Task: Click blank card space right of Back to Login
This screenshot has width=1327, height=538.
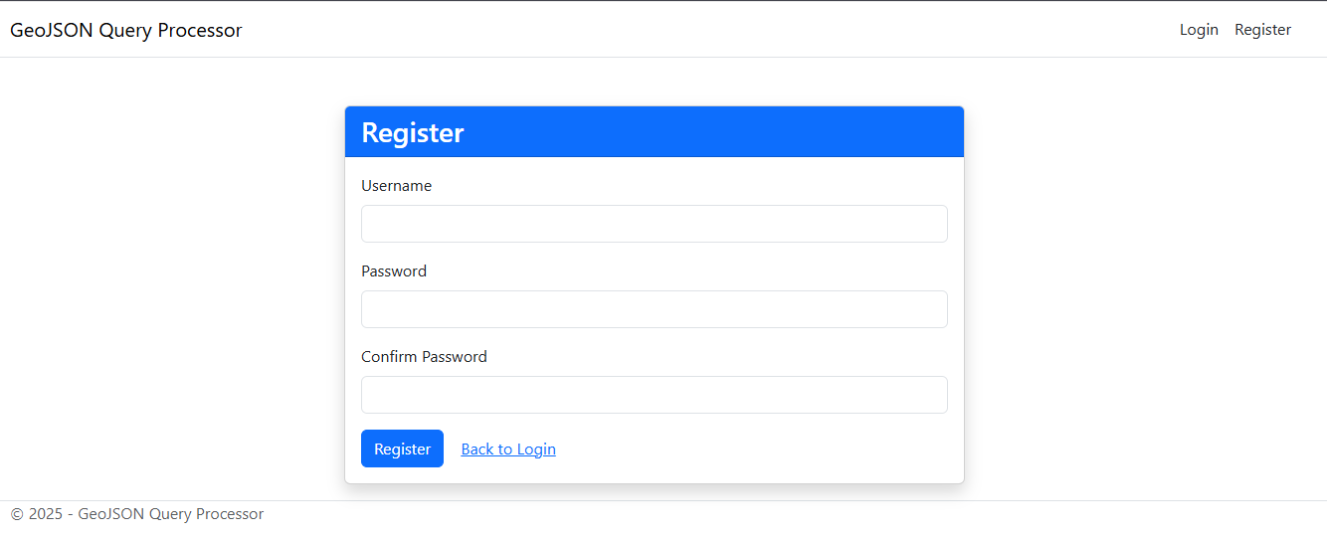Action: [x=756, y=449]
